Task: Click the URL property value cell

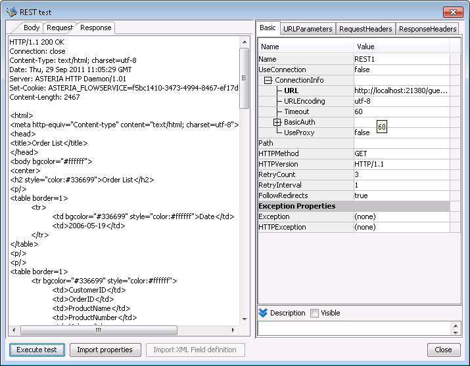Action: [x=401, y=91]
